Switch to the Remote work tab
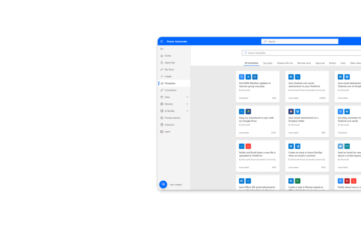The image size is (361, 227). [x=304, y=63]
